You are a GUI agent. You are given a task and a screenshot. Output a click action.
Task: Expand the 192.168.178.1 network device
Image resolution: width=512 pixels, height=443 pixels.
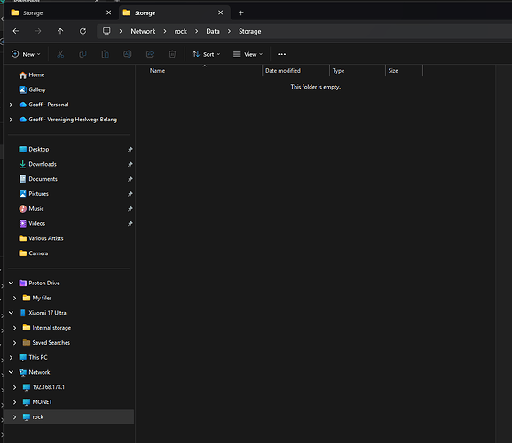pos(14,387)
